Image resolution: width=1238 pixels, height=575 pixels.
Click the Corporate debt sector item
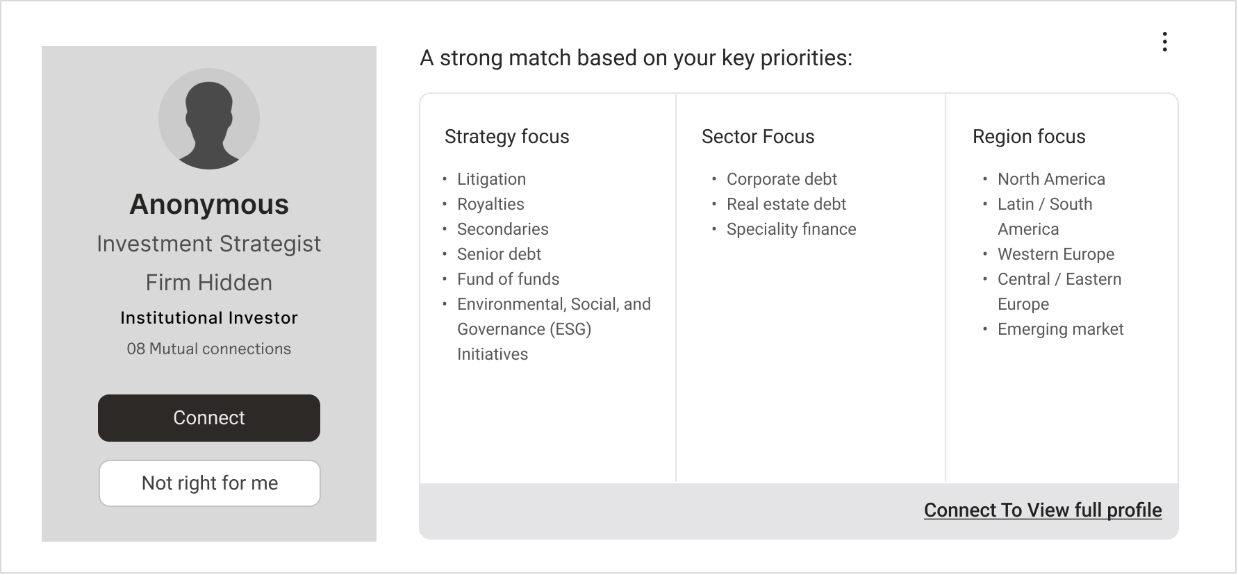782,179
